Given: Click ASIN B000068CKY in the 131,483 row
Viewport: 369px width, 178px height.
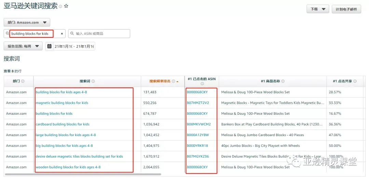Looking at the screenshot, I should pyautogui.click(x=197, y=92).
